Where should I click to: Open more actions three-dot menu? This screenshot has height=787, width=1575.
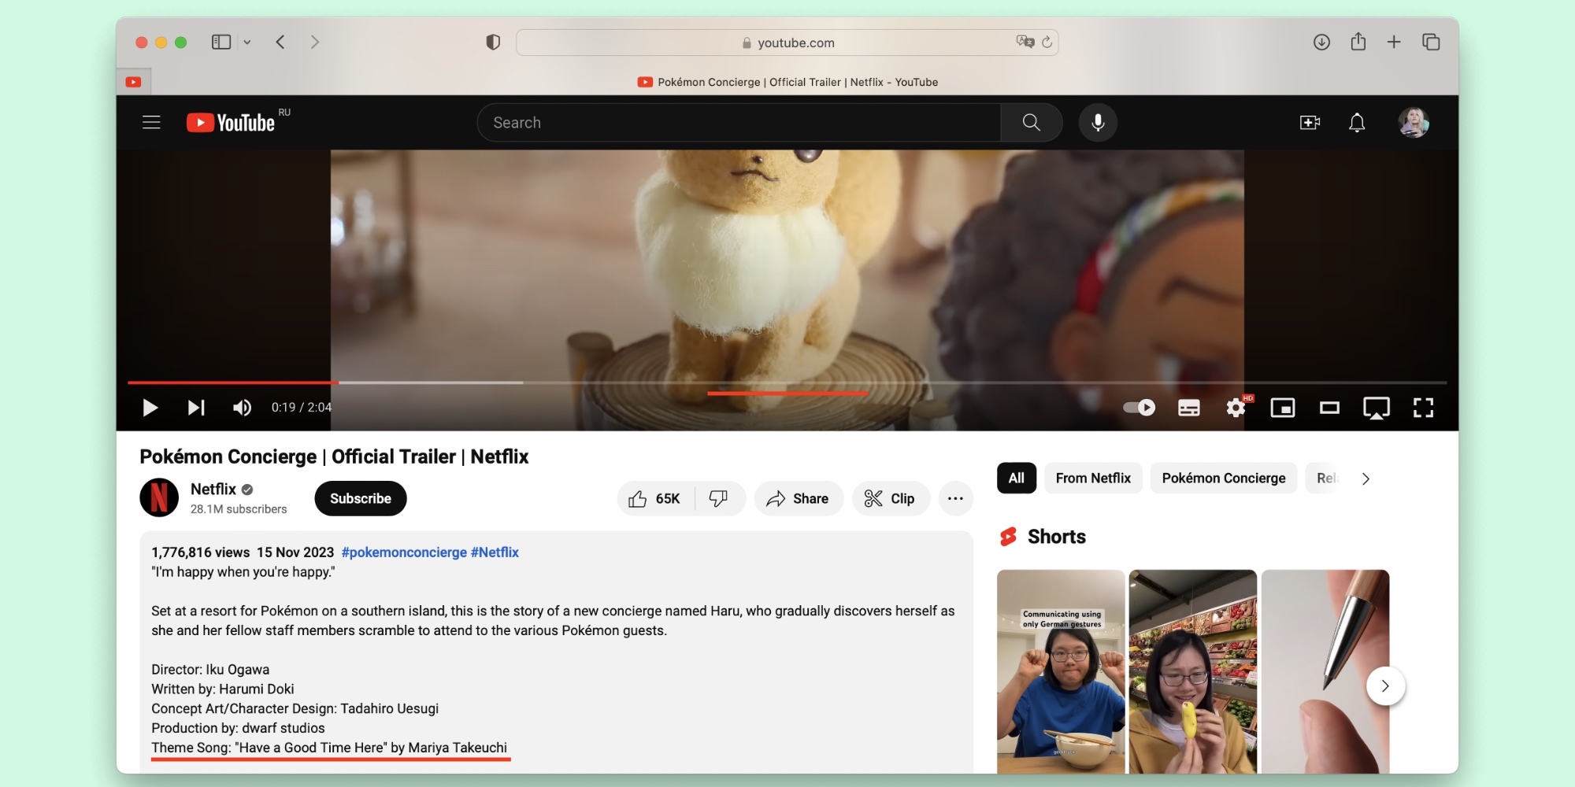pos(955,499)
